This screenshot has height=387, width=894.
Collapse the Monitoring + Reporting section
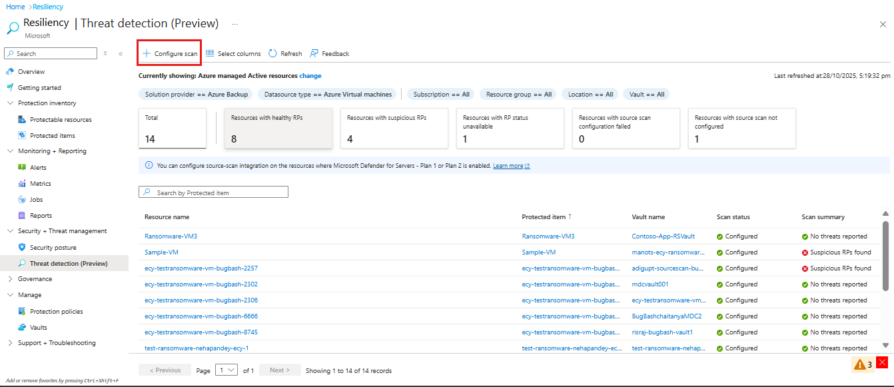coord(10,151)
